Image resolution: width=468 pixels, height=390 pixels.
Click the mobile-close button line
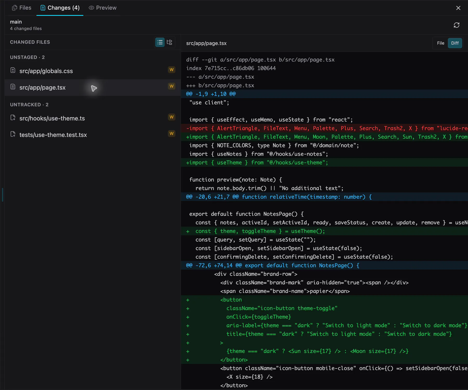coord(324,368)
